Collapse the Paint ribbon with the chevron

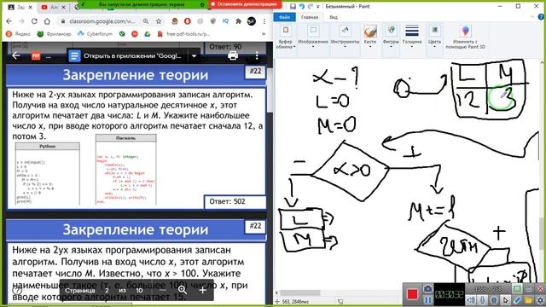pos(532,17)
